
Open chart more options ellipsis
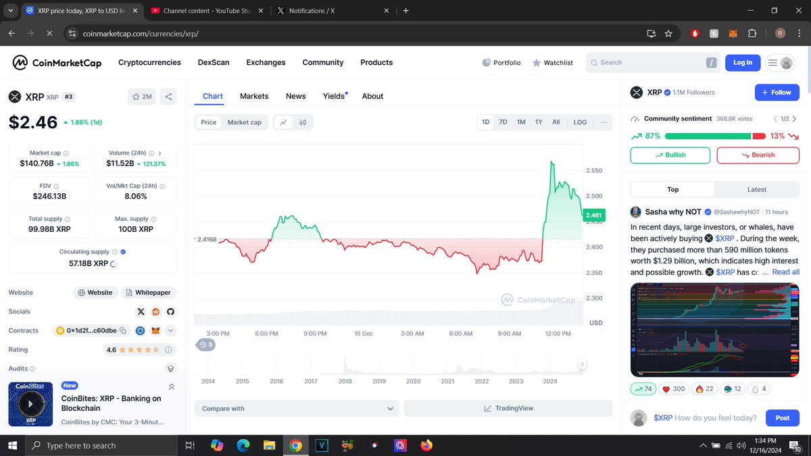click(x=604, y=122)
